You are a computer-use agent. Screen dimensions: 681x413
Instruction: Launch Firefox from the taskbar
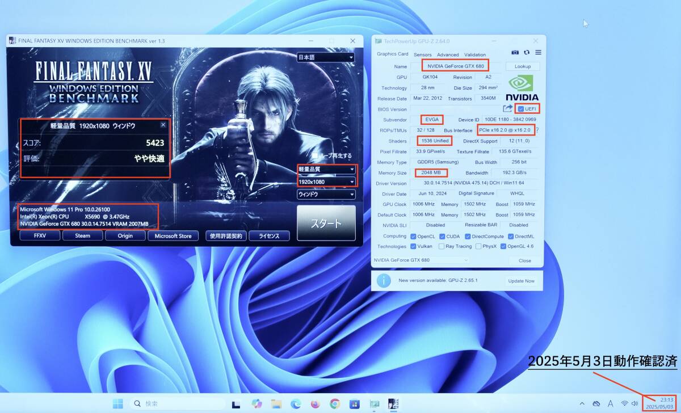316,404
